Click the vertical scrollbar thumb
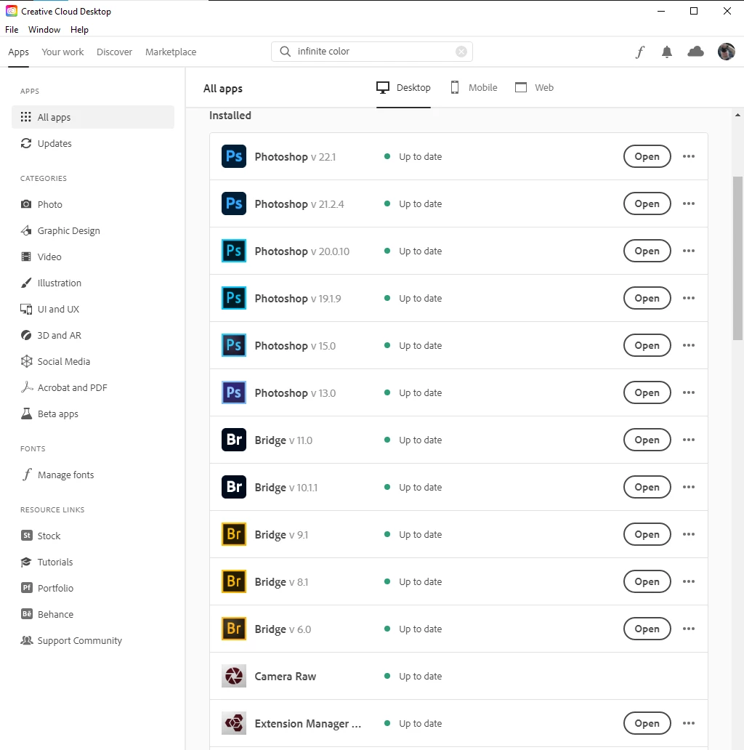Screen dimensions: 744x750 (x=737, y=258)
